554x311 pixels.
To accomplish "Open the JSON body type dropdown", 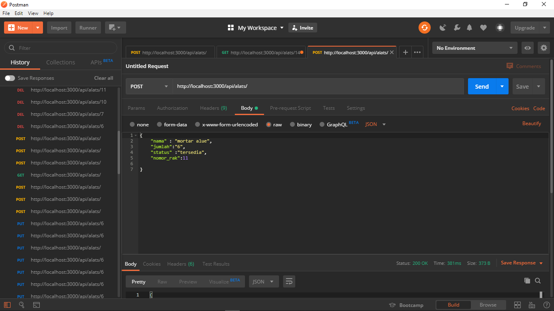I will [x=374, y=124].
